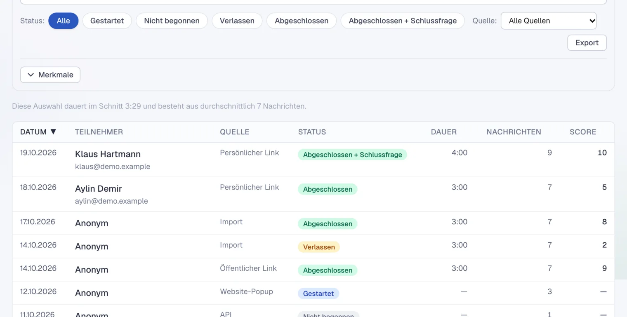
Task: Click the Verlassen status badge
Action: click(319, 247)
